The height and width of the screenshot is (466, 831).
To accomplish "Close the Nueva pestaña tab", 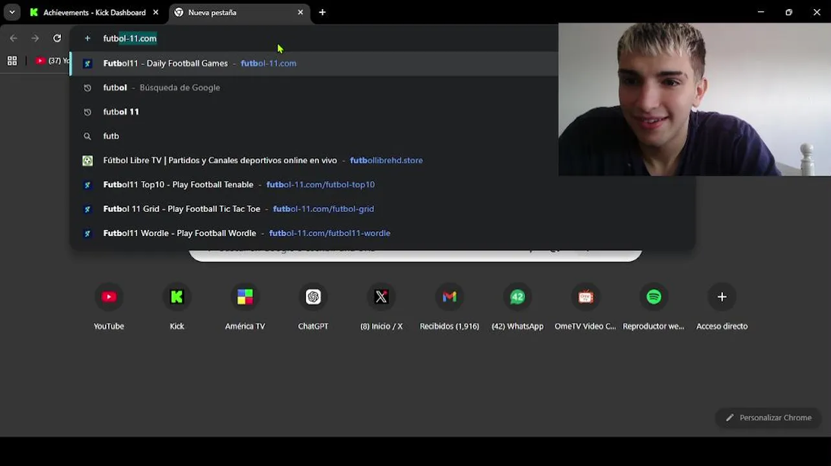I will 300,12.
